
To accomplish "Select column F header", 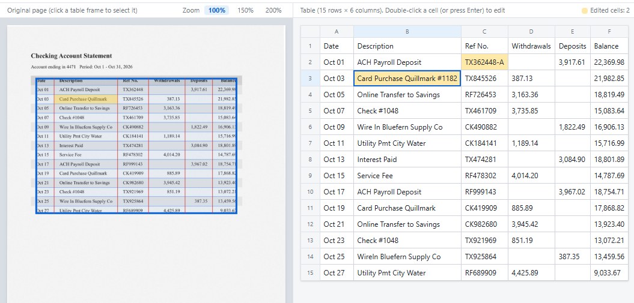I will (609, 31).
